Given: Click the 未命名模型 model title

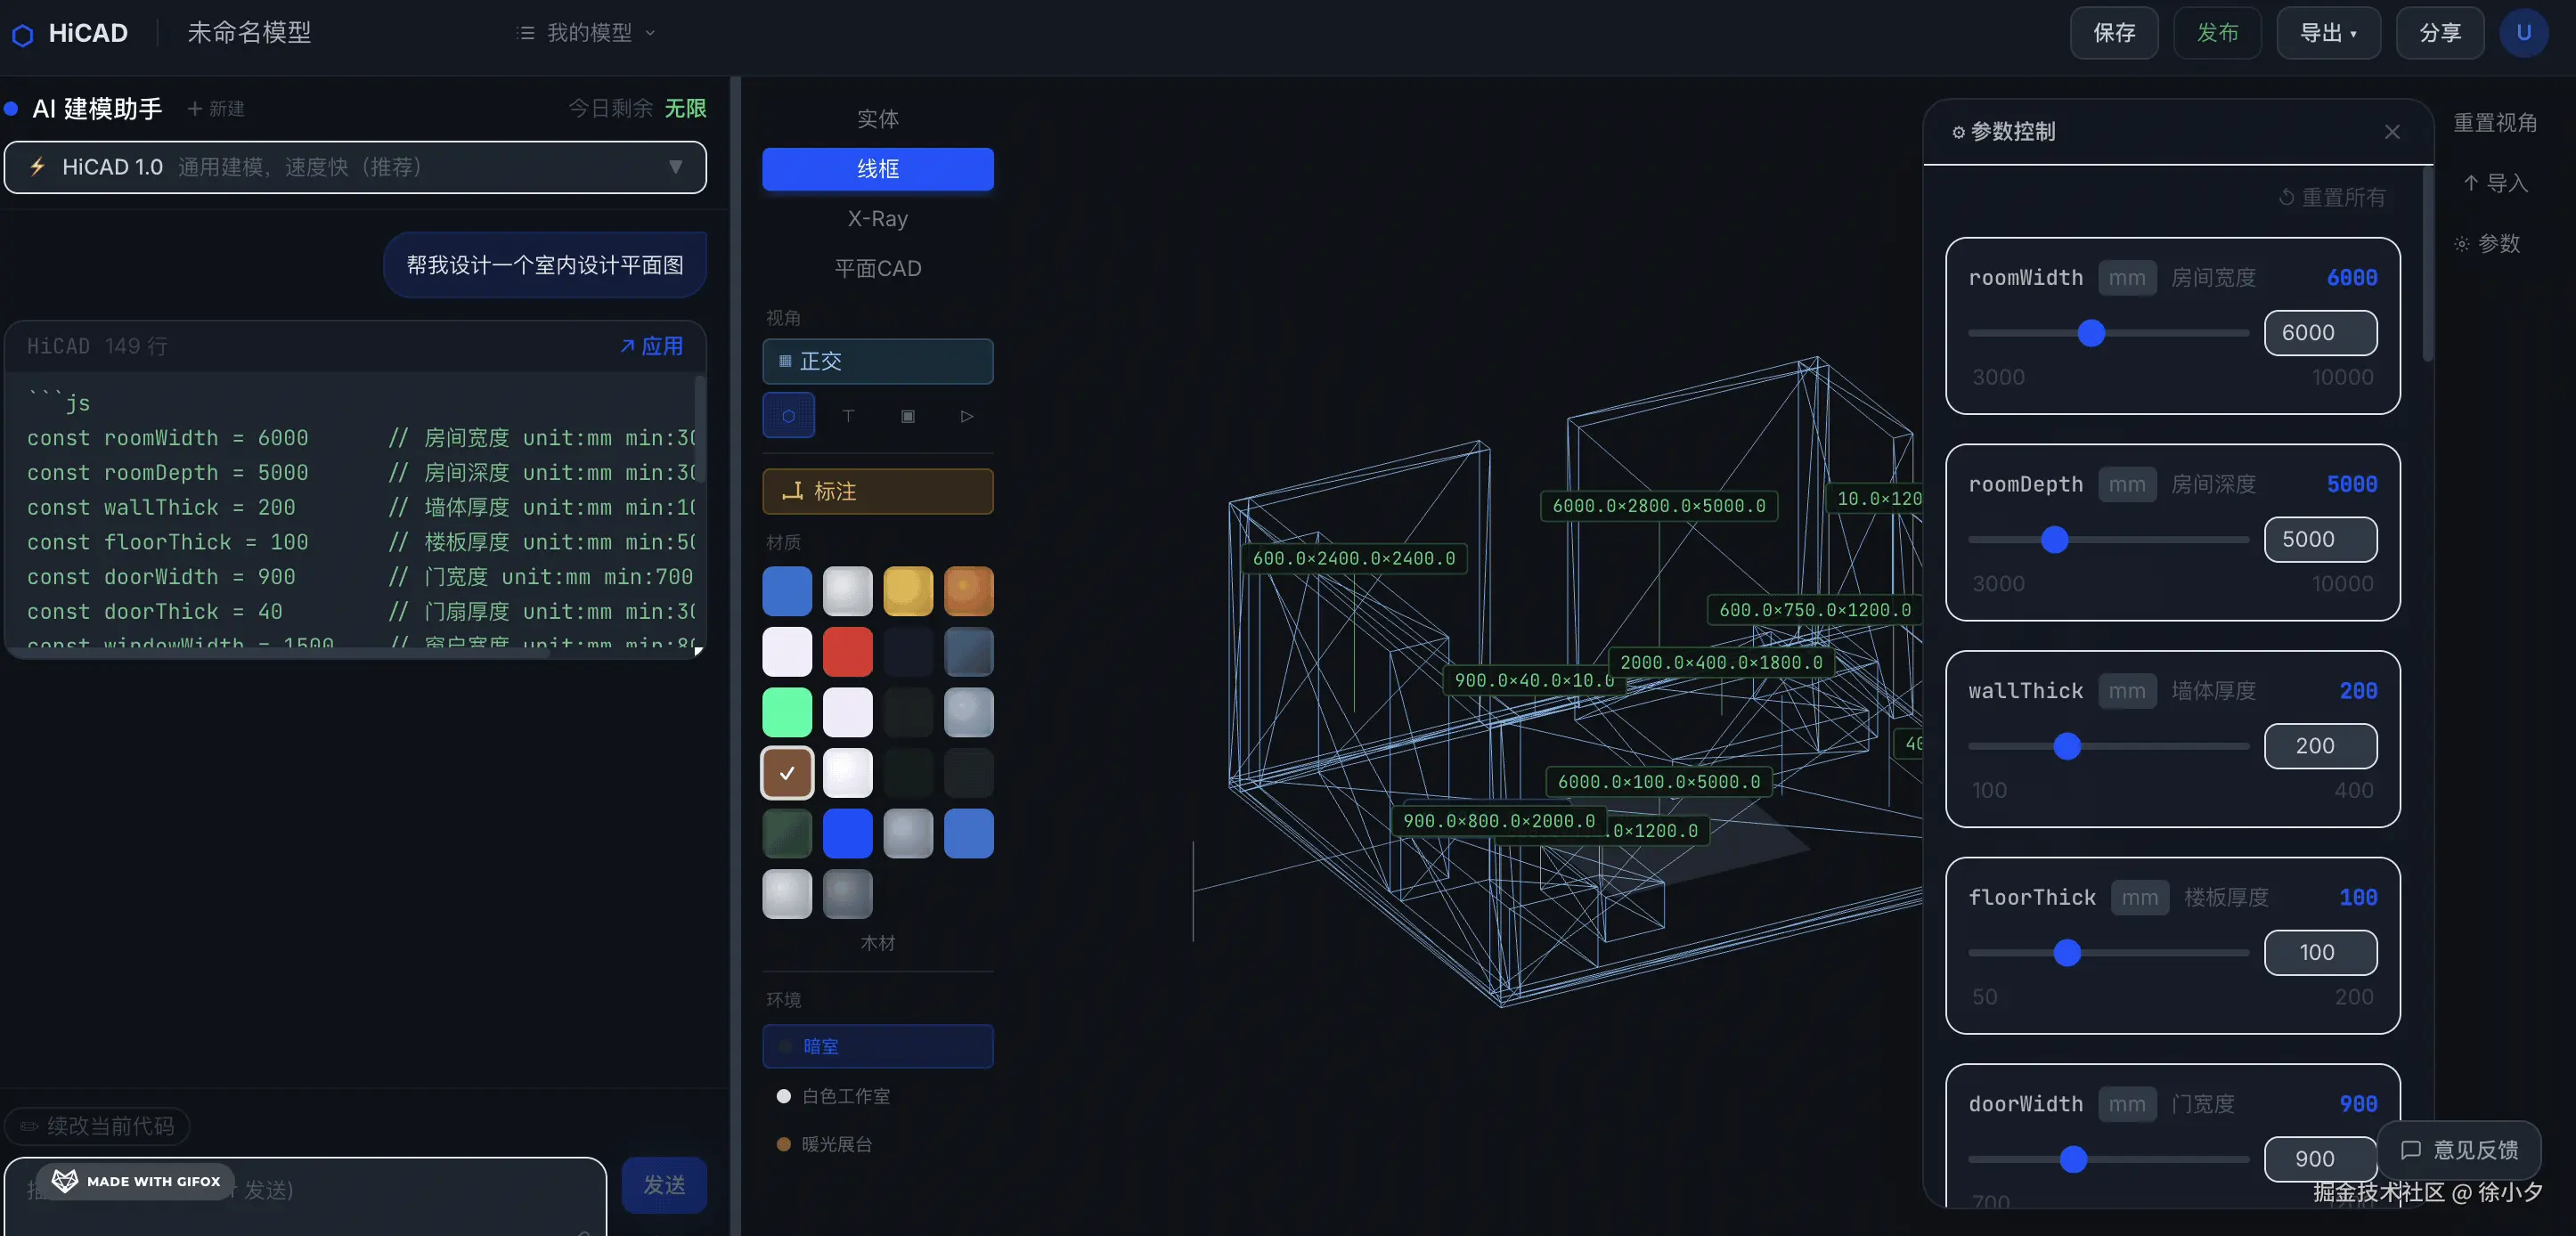Looking at the screenshot, I should pos(249,33).
